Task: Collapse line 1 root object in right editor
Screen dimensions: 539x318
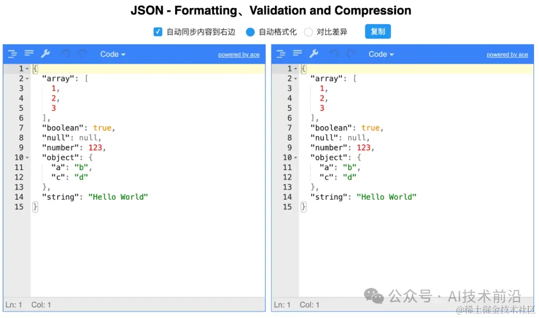Action: pos(295,69)
